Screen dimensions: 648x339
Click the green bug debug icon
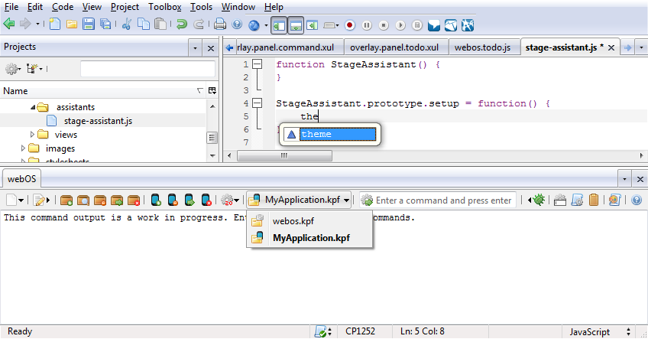(x=538, y=200)
